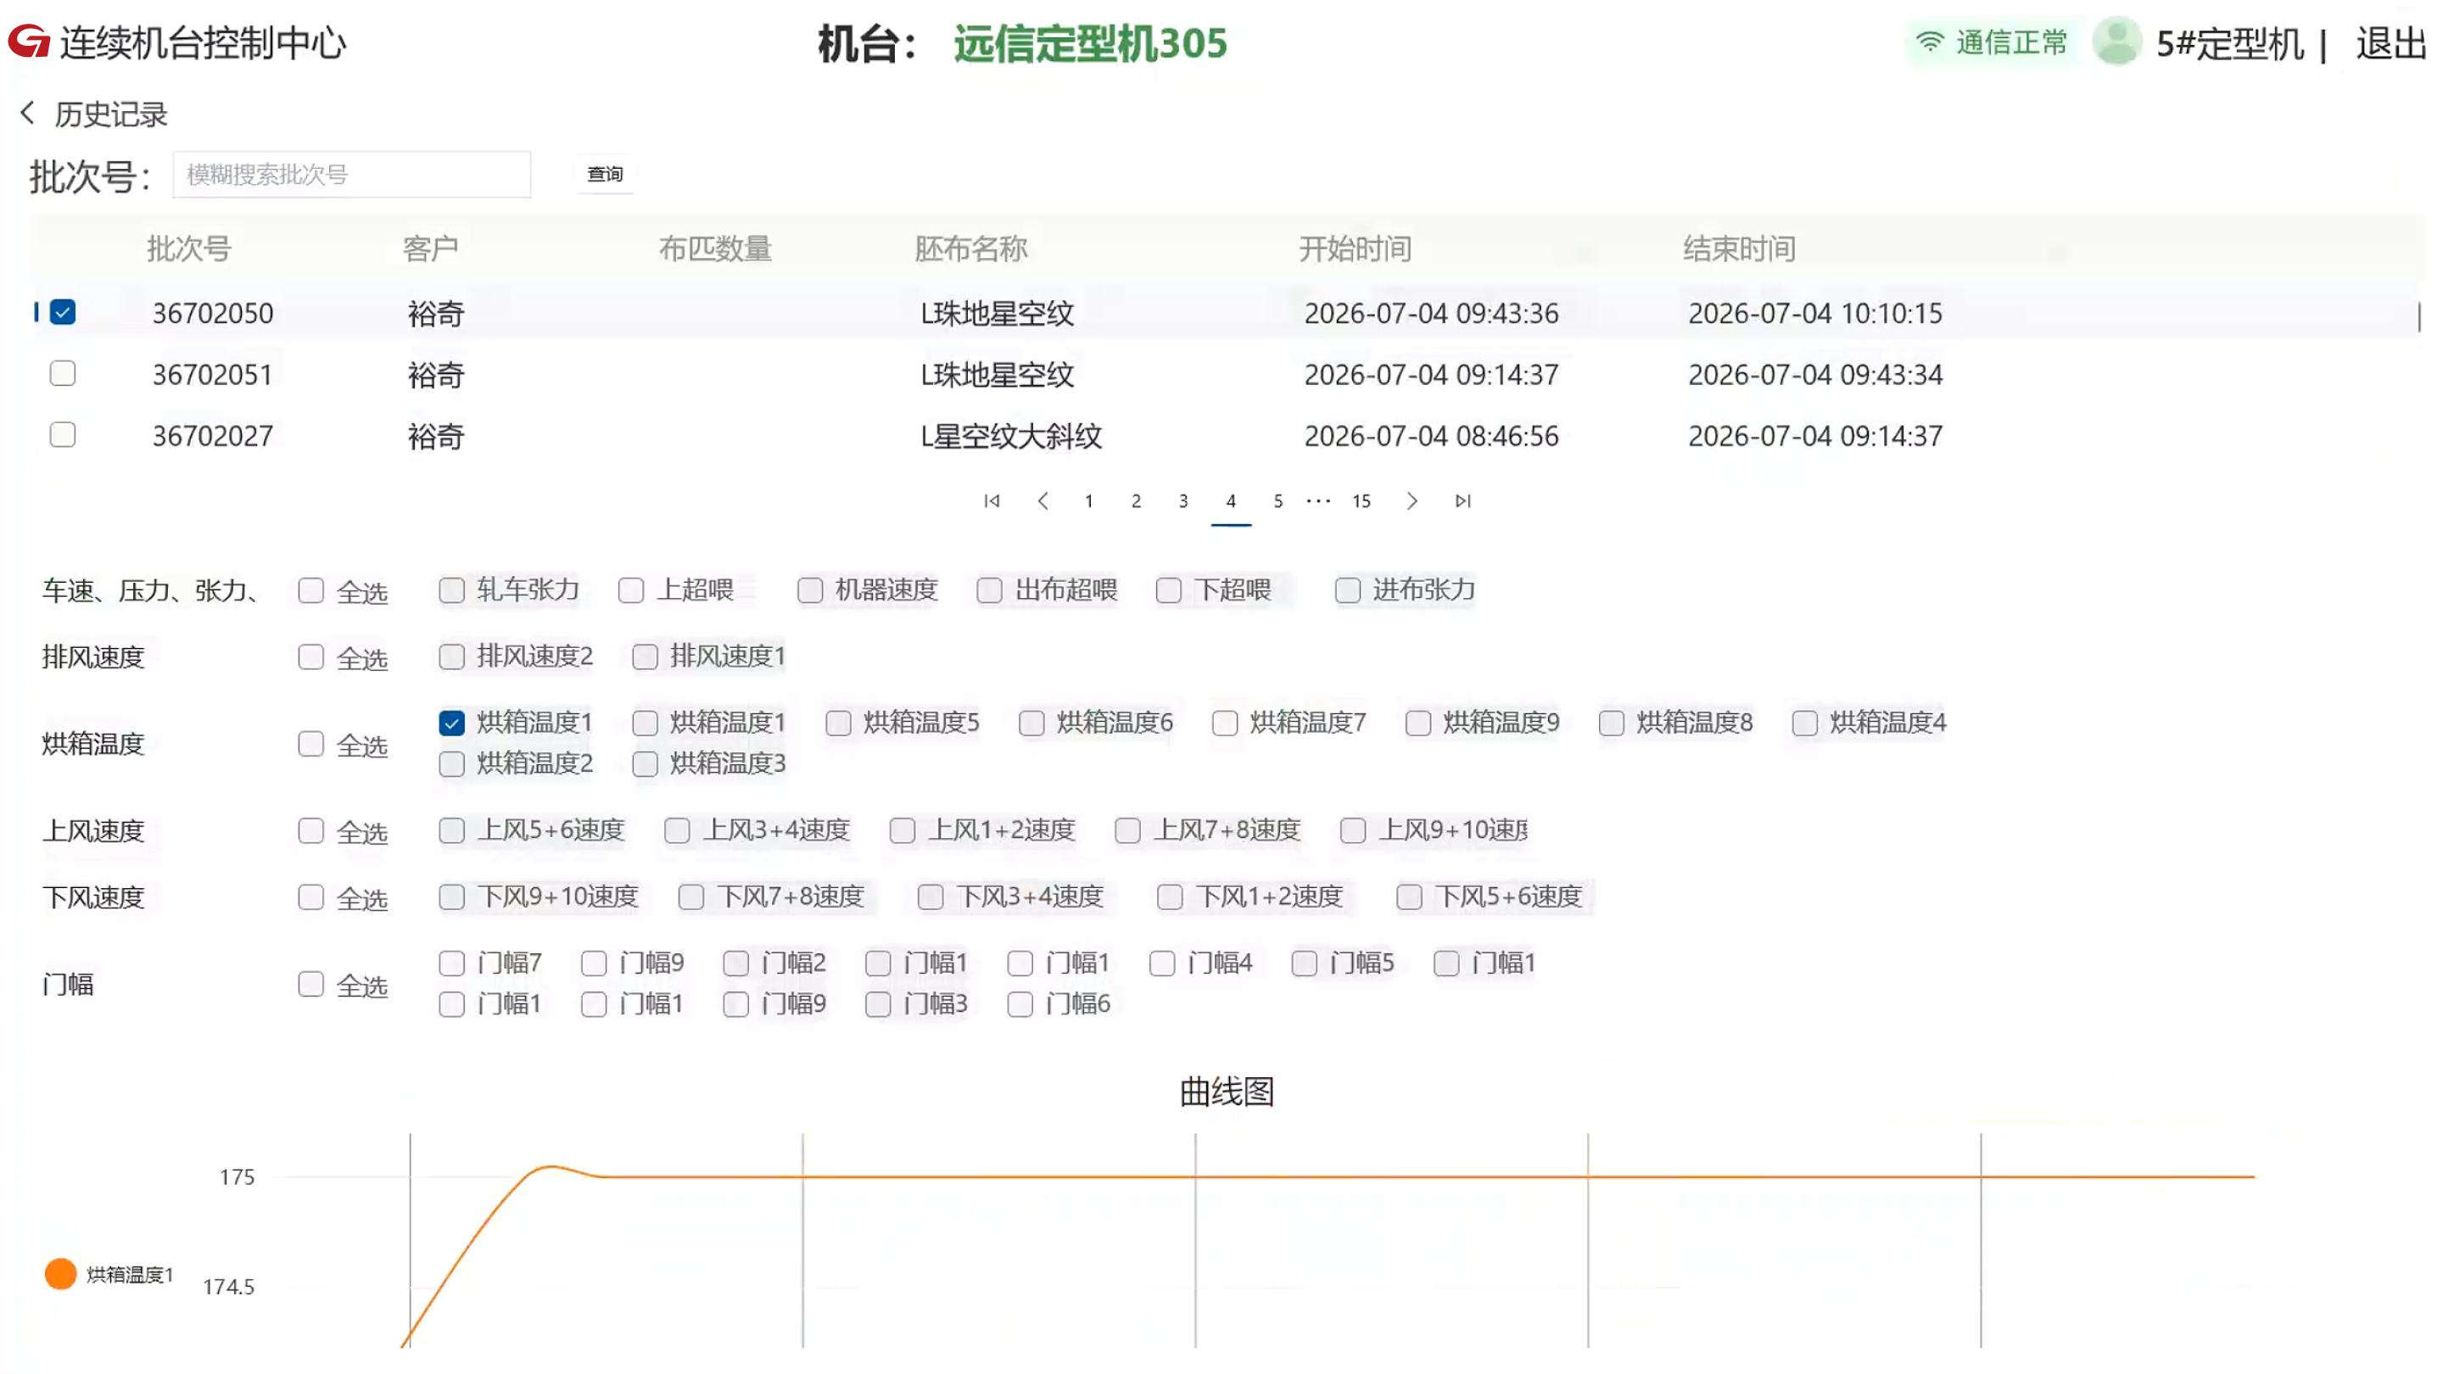Screen dimensions: 2443x1374
Task: Uncheck batch 36702050 row checkbox
Action: coord(63,312)
